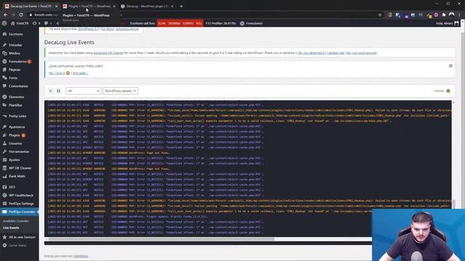Image resolution: width=465 pixels, height=261 pixels.
Task: Collapse the sidebar with Cerrar menú
Action: tap(17, 245)
